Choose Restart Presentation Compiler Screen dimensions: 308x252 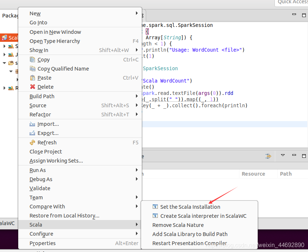pyautogui.click(x=199, y=243)
